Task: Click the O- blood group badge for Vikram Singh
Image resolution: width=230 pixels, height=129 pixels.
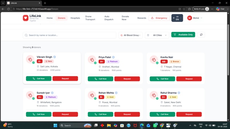Action: tap(40, 61)
